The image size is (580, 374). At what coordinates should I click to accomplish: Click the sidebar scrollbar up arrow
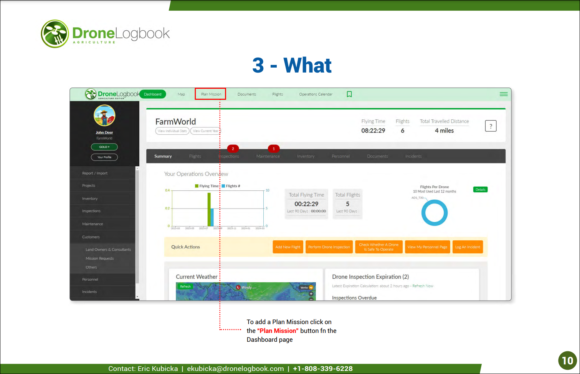pos(137,169)
